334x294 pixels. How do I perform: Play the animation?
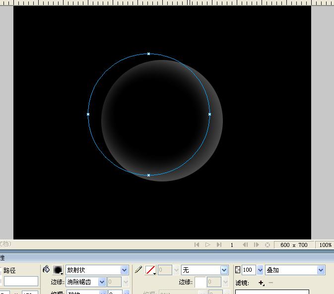(x=207, y=244)
